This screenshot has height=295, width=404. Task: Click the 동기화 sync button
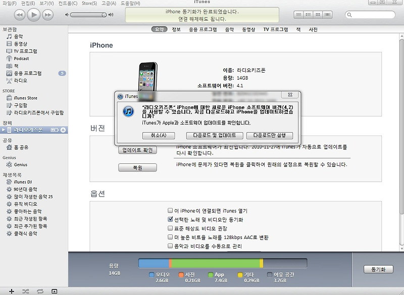(378, 269)
